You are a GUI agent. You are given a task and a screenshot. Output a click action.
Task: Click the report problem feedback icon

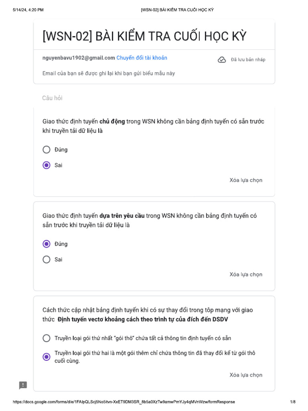click(23, 385)
